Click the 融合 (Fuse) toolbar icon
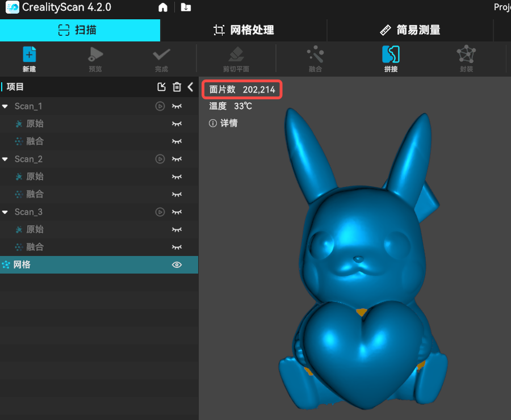 coord(315,55)
